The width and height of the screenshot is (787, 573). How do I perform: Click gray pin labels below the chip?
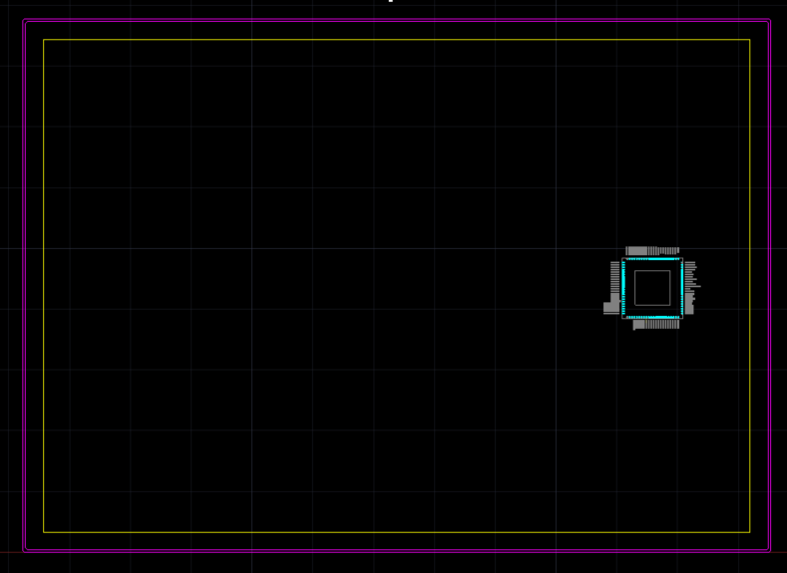[x=656, y=324]
